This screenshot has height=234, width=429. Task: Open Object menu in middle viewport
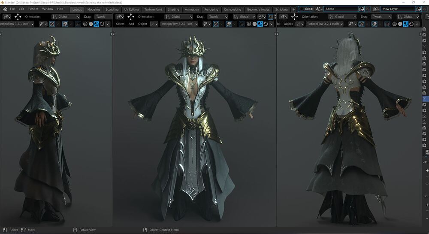(142, 24)
